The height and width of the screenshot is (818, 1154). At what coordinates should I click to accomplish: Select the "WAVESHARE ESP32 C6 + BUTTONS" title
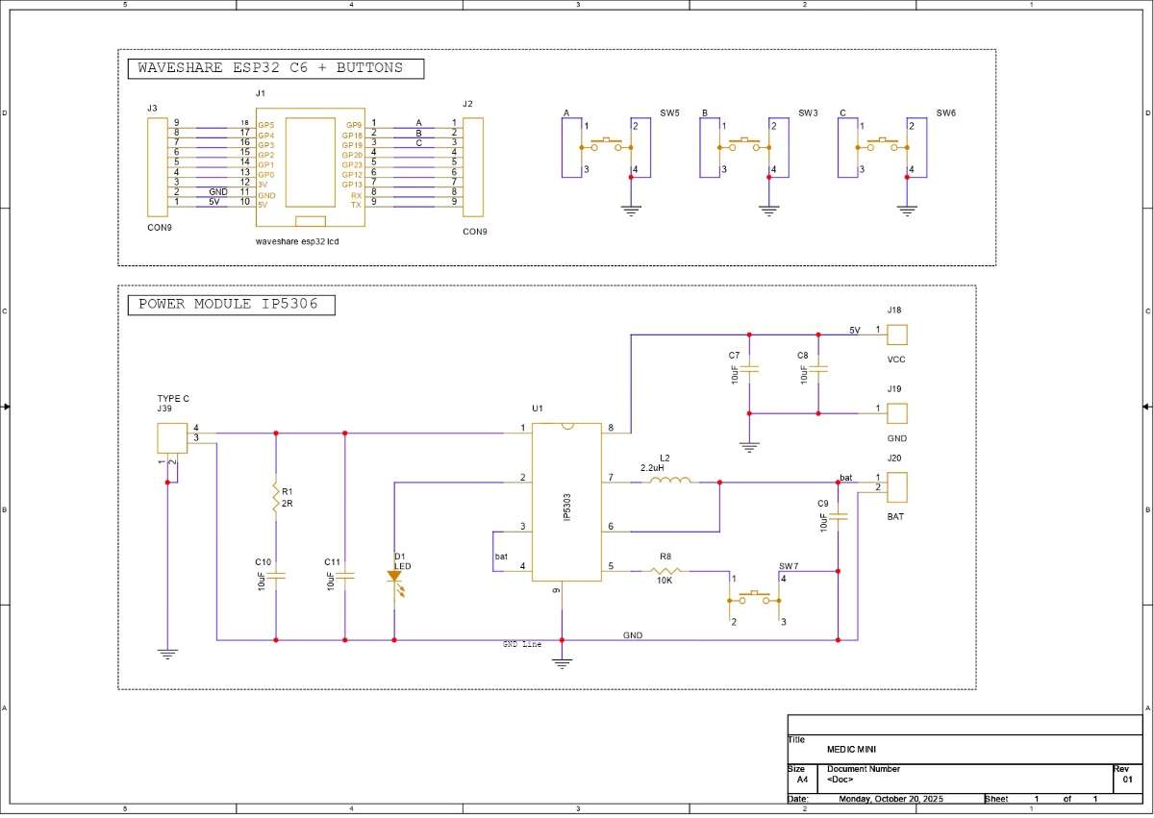(x=276, y=68)
